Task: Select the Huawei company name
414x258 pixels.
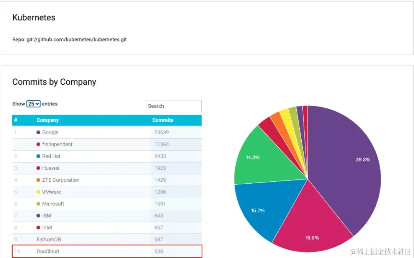Action: coord(51,168)
